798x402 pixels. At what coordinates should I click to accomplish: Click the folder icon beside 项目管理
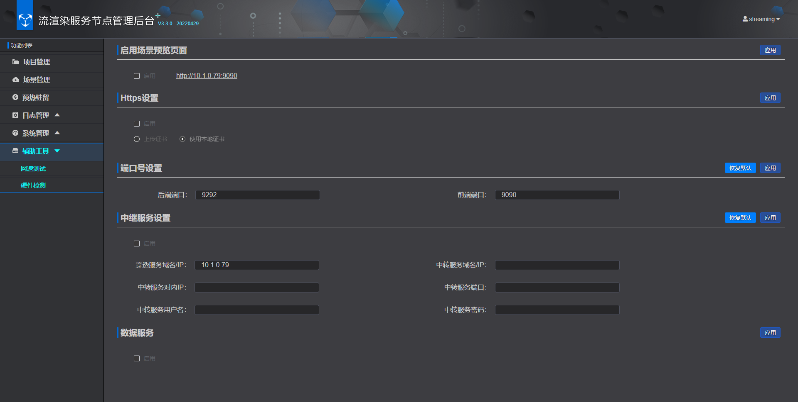pos(16,62)
